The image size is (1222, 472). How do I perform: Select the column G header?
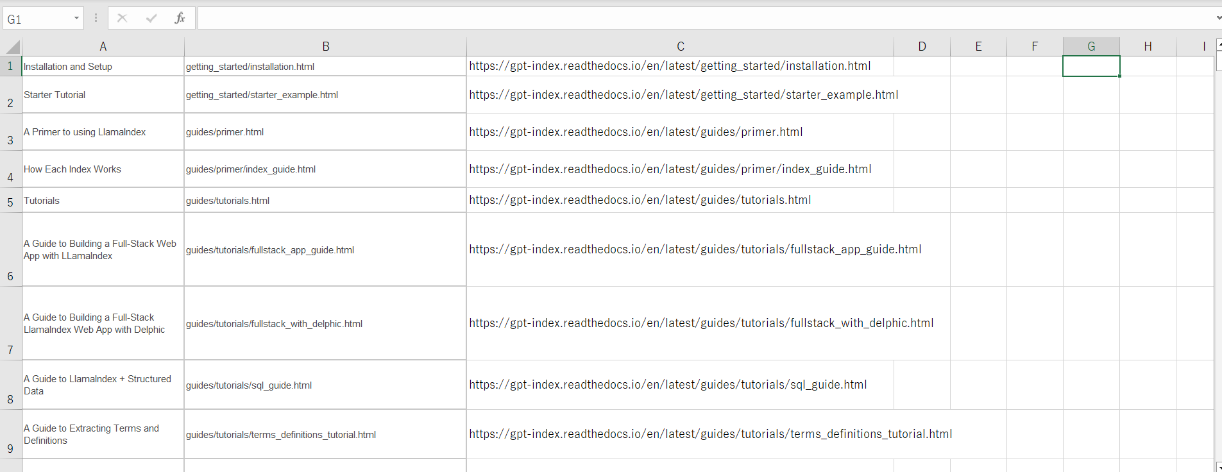tap(1090, 47)
